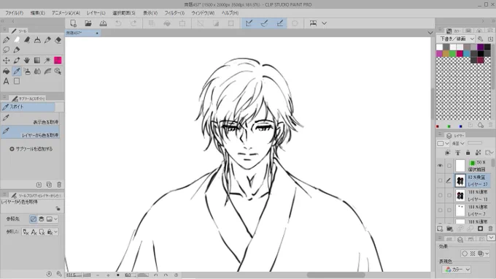Create new layer folder icon
Image resolution: width=496 pixels, height=279 pixels.
450,229
